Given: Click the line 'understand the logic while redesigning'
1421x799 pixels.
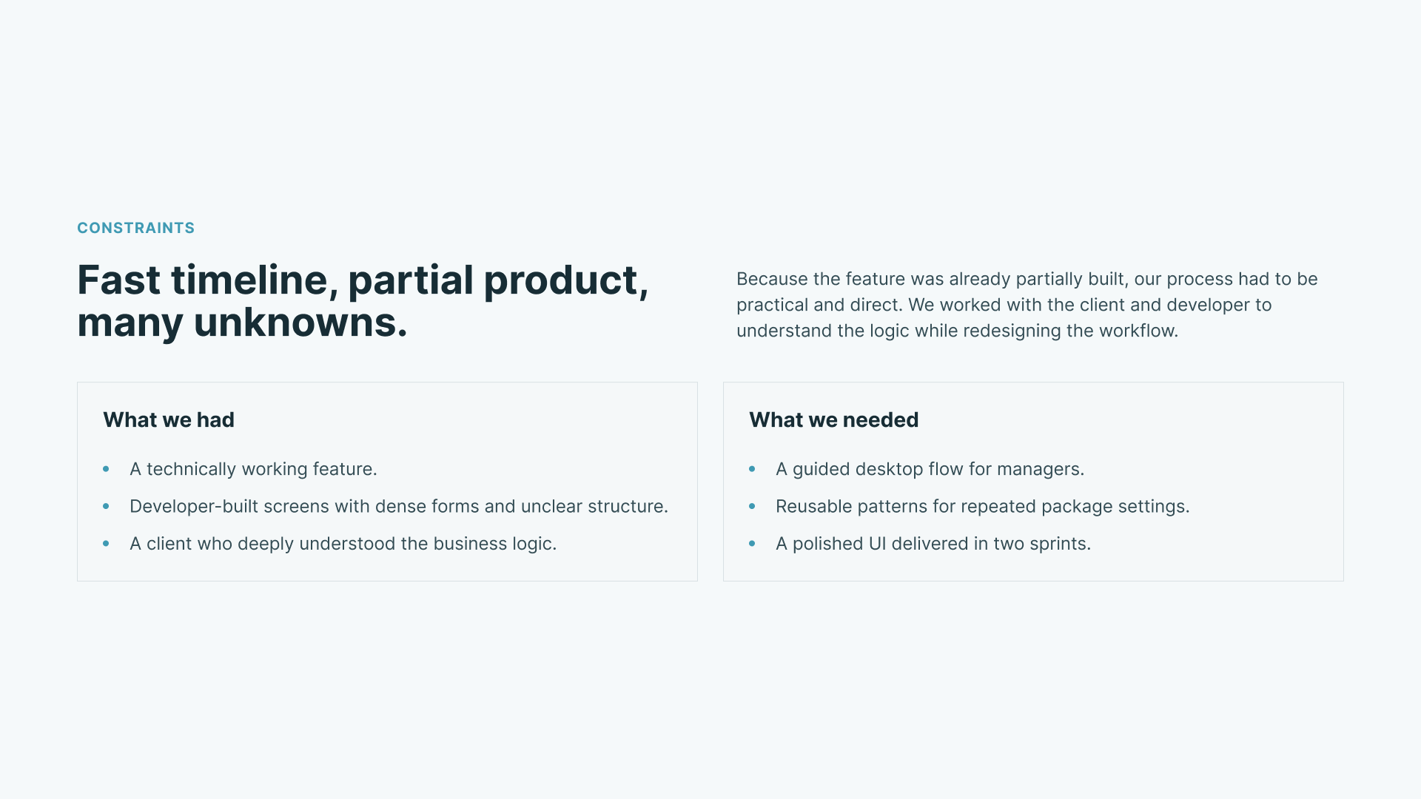Looking at the screenshot, I should (x=957, y=331).
